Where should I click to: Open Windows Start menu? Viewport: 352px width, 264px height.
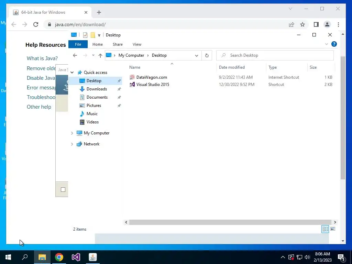(x=8, y=257)
